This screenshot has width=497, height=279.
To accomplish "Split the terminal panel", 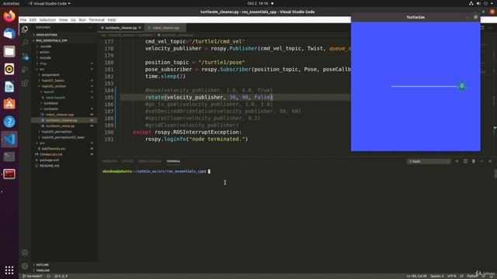I will 465,161.
